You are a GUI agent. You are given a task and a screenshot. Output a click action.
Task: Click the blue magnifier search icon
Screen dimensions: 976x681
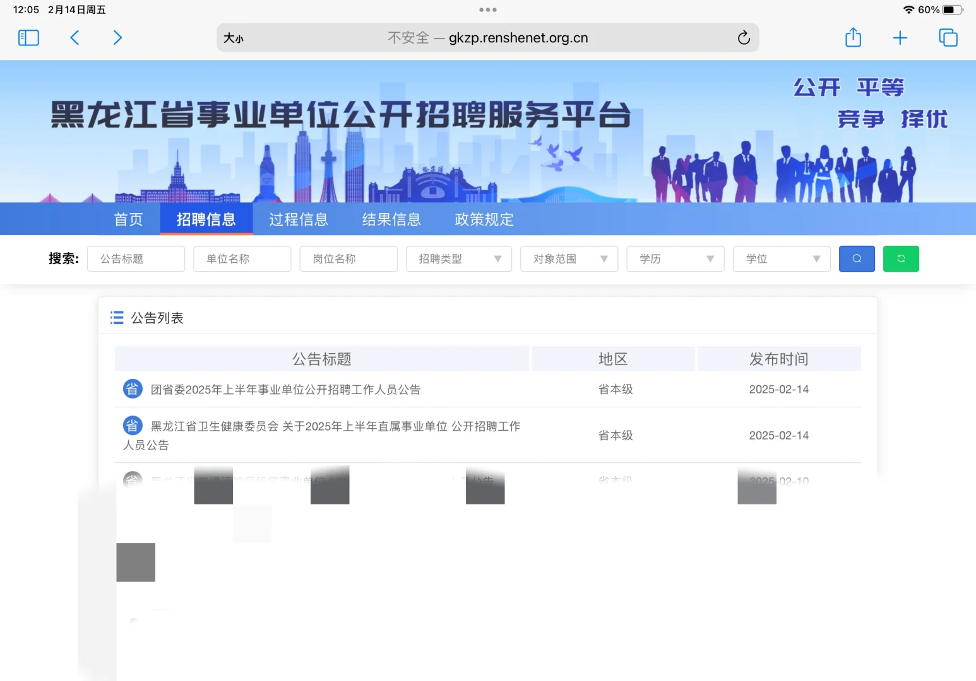pyautogui.click(x=856, y=259)
